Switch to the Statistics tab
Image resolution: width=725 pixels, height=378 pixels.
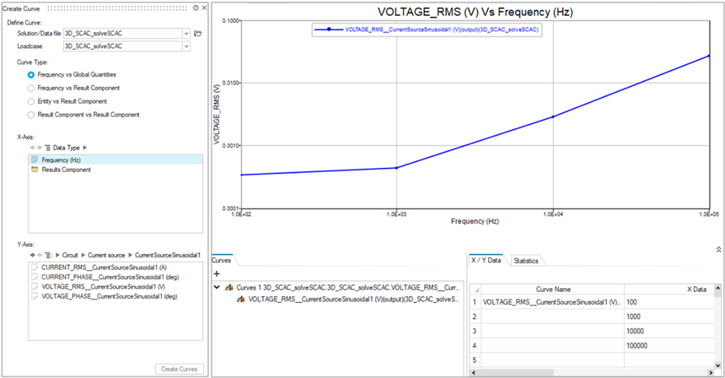point(525,260)
